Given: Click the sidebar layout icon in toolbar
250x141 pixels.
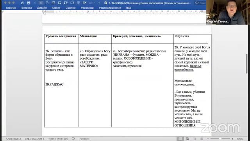Looking at the screenshot, I should 54,3.
